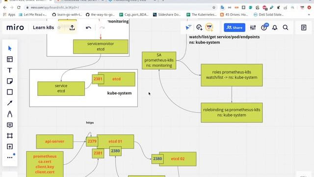This screenshot has width=314, height=177.
Task: Select the Text tool
Action: 10,70
